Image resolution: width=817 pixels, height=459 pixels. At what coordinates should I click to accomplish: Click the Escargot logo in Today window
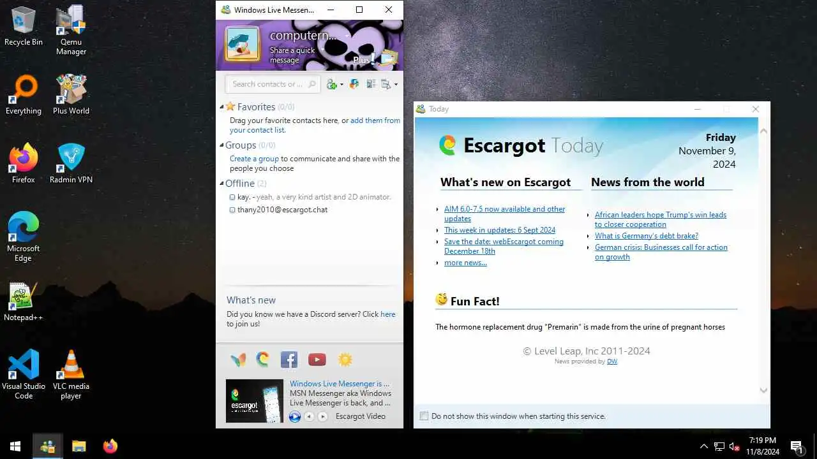447,145
